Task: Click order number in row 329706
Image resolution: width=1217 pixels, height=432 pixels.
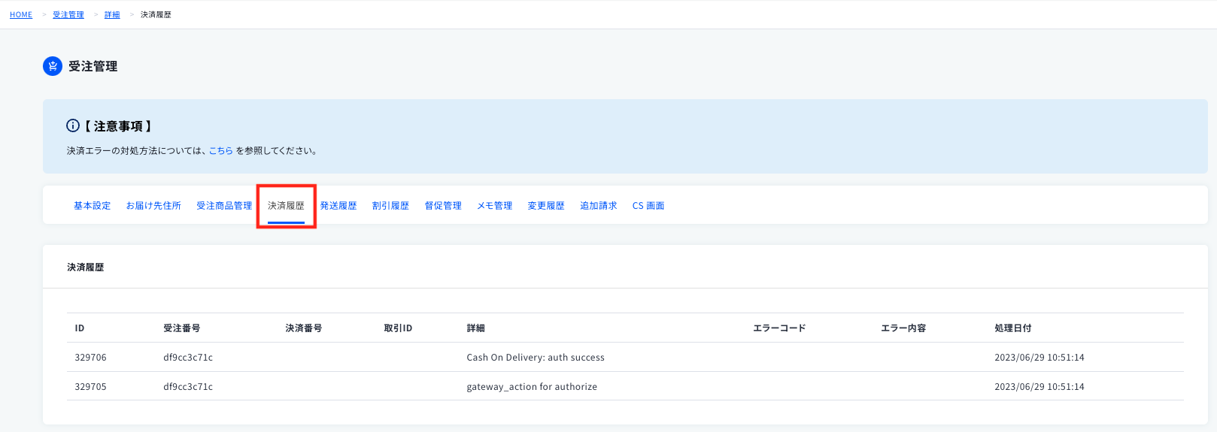Action: (x=188, y=358)
